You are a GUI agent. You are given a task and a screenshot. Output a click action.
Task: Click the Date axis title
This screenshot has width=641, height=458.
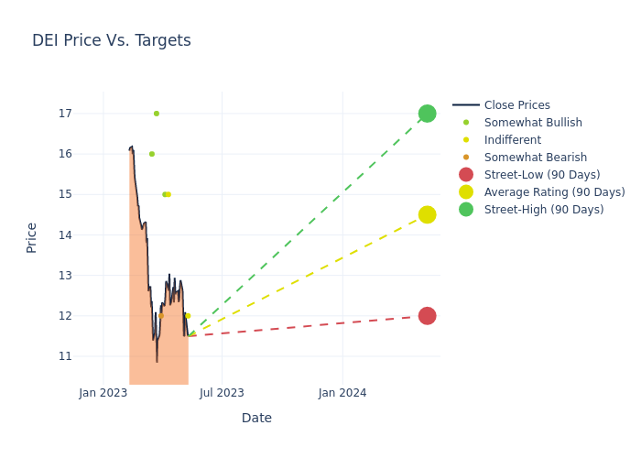tap(256, 418)
